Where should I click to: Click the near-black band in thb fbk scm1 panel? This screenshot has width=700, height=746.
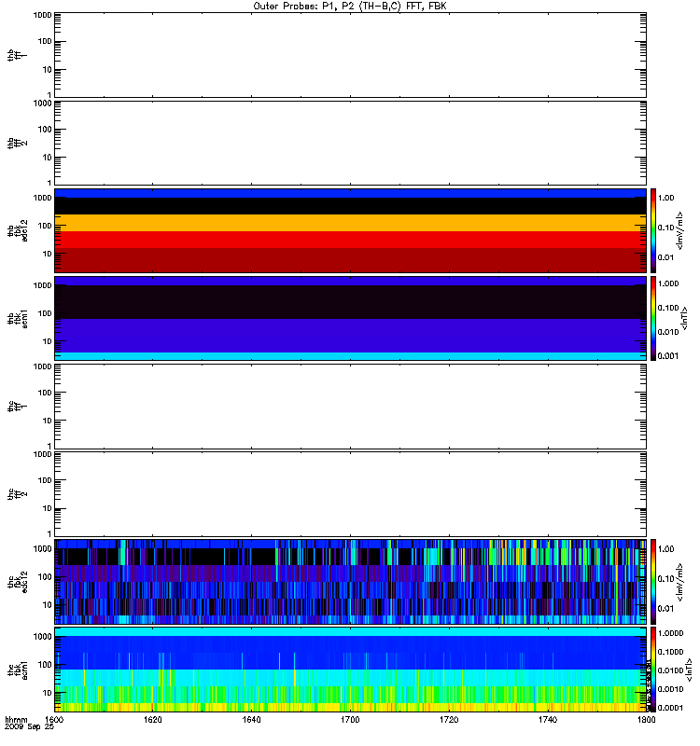pyautogui.click(x=350, y=302)
